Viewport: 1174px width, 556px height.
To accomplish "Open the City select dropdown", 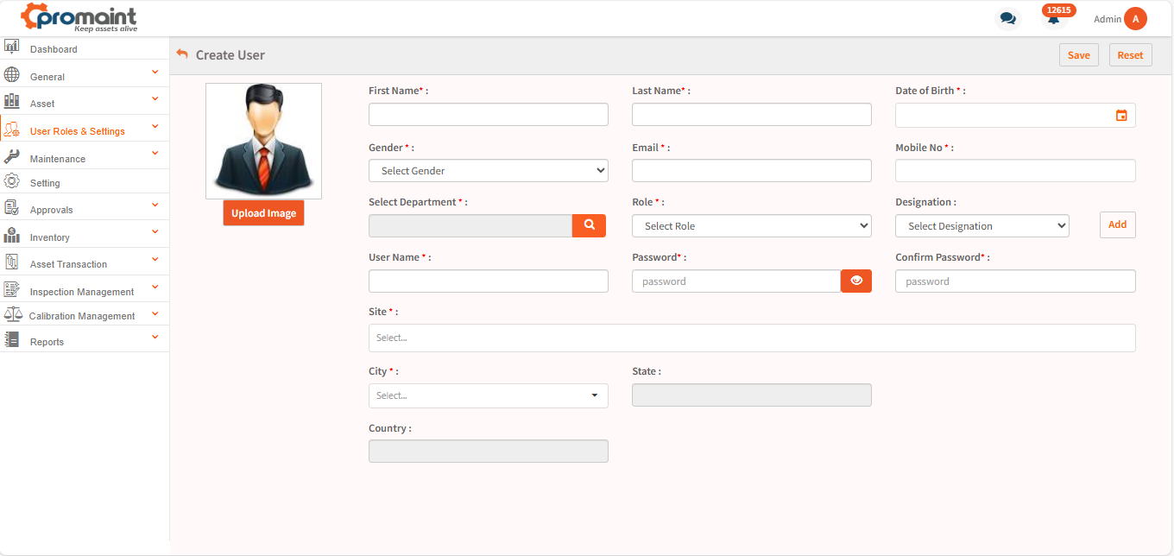I will (489, 395).
